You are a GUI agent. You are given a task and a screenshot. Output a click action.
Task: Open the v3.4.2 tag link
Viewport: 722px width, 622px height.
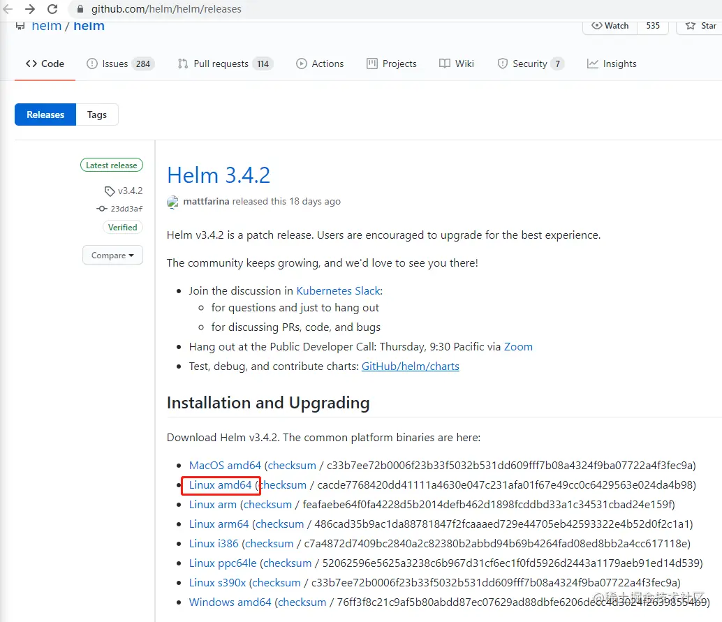(x=131, y=191)
